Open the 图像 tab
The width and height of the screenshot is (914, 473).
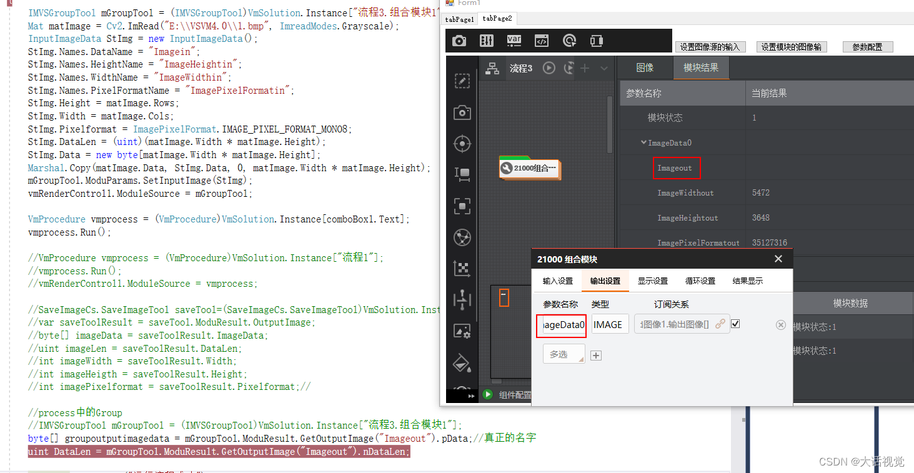click(645, 67)
